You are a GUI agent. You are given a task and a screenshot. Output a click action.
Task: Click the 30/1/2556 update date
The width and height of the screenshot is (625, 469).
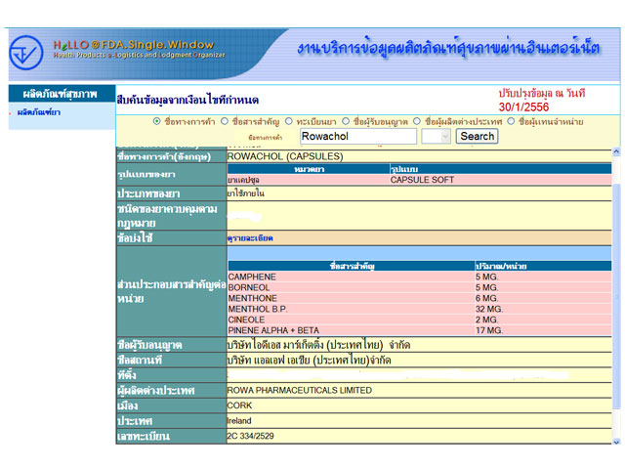(523, 107)
